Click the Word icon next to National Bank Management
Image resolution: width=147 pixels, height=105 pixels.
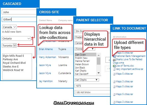(x=114, y=56)
